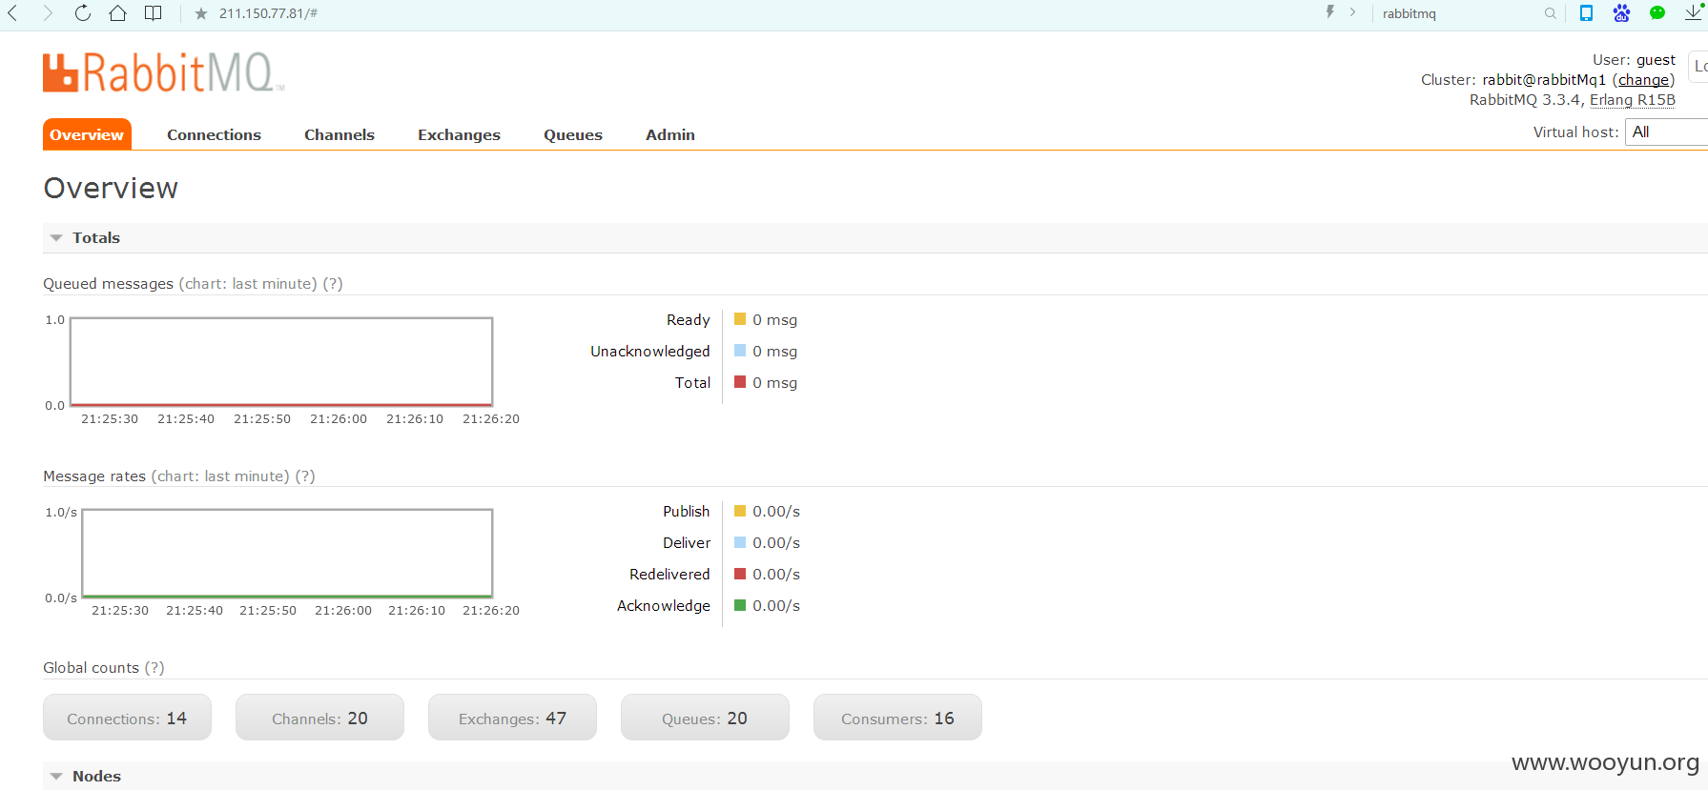Go forward with the browser forward arrow

[x=48, y=13]
